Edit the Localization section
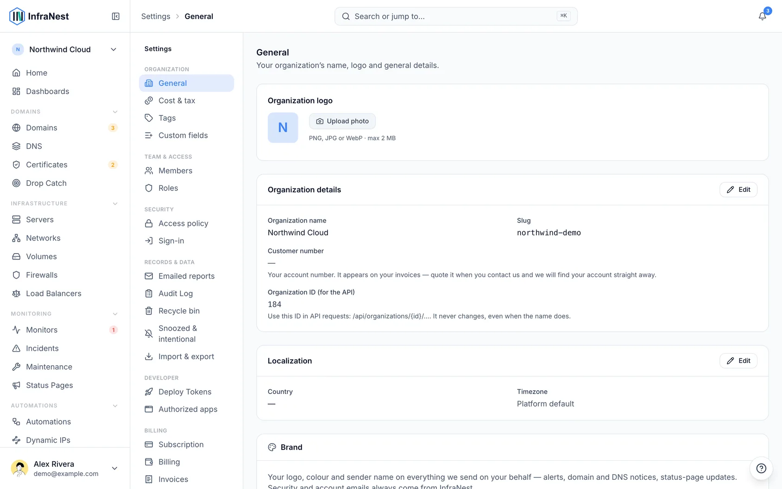The height and width of the screenshot is (489, 782). (x=738, y=361)
